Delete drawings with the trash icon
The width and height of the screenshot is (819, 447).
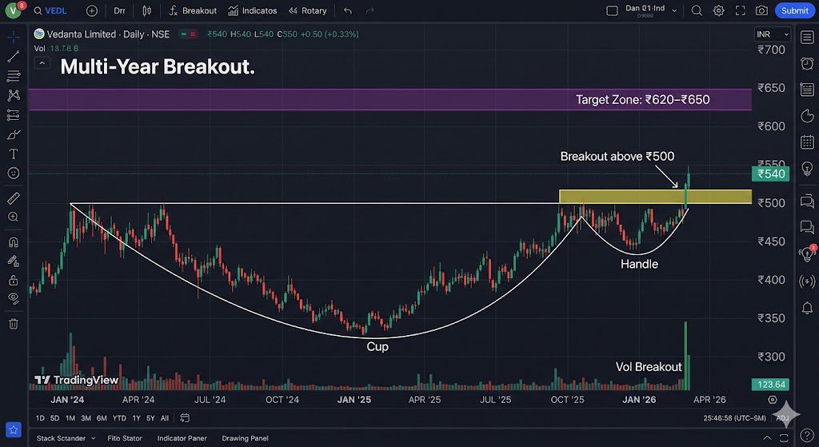pyautogui.click(x=14, y=324)
